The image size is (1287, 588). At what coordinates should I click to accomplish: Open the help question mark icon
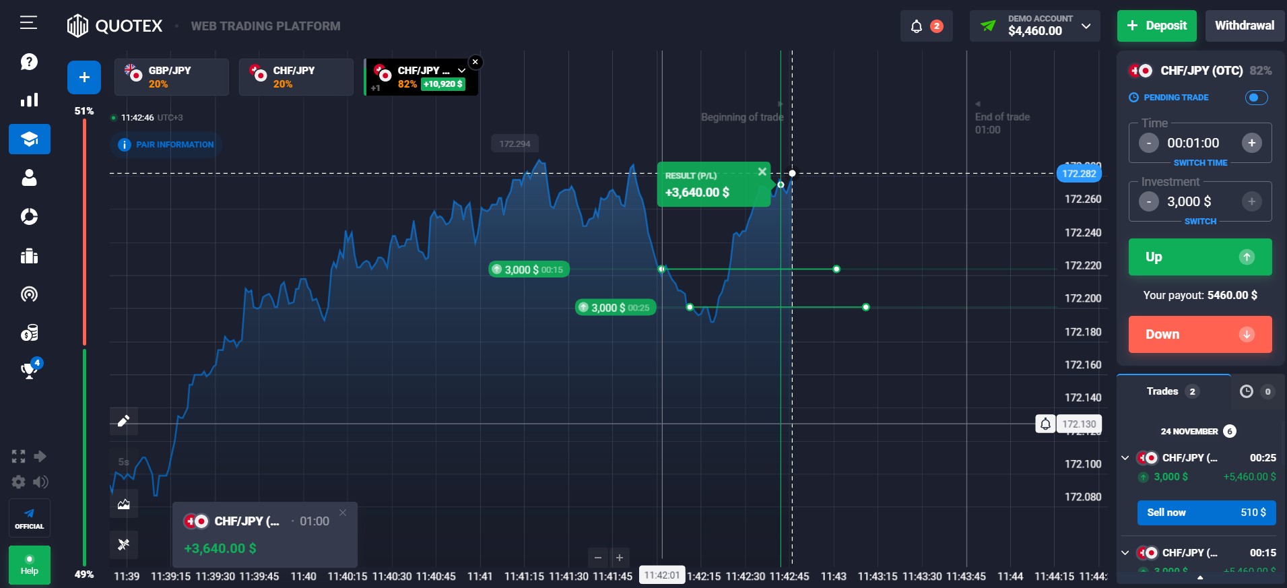pos(29,62)
